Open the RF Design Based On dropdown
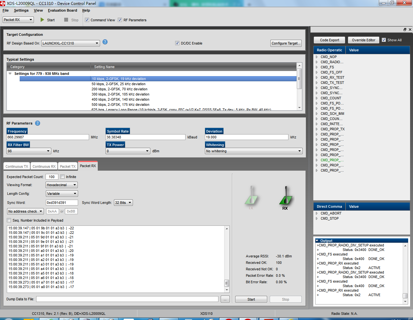The width and height of the screenshot is (413, 320). [70, 43]
